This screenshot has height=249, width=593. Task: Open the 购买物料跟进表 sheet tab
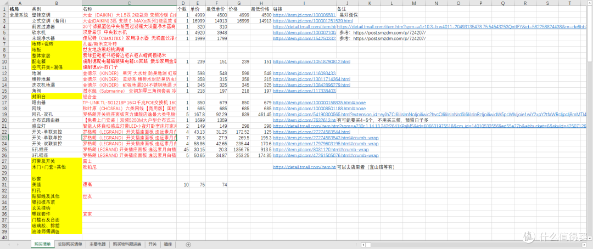(x=127, y=245)
